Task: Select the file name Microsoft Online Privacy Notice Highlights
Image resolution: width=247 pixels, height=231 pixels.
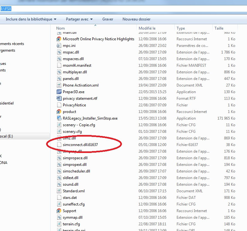Action: 99,39
